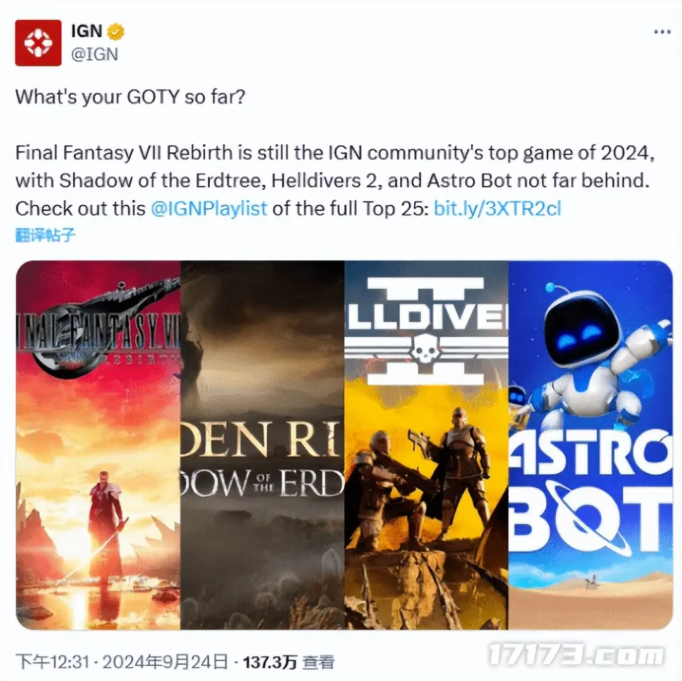682x681 pixels.
Task: Follow the bit.ly/3XTR2cl link
Action: pos(498,208)
